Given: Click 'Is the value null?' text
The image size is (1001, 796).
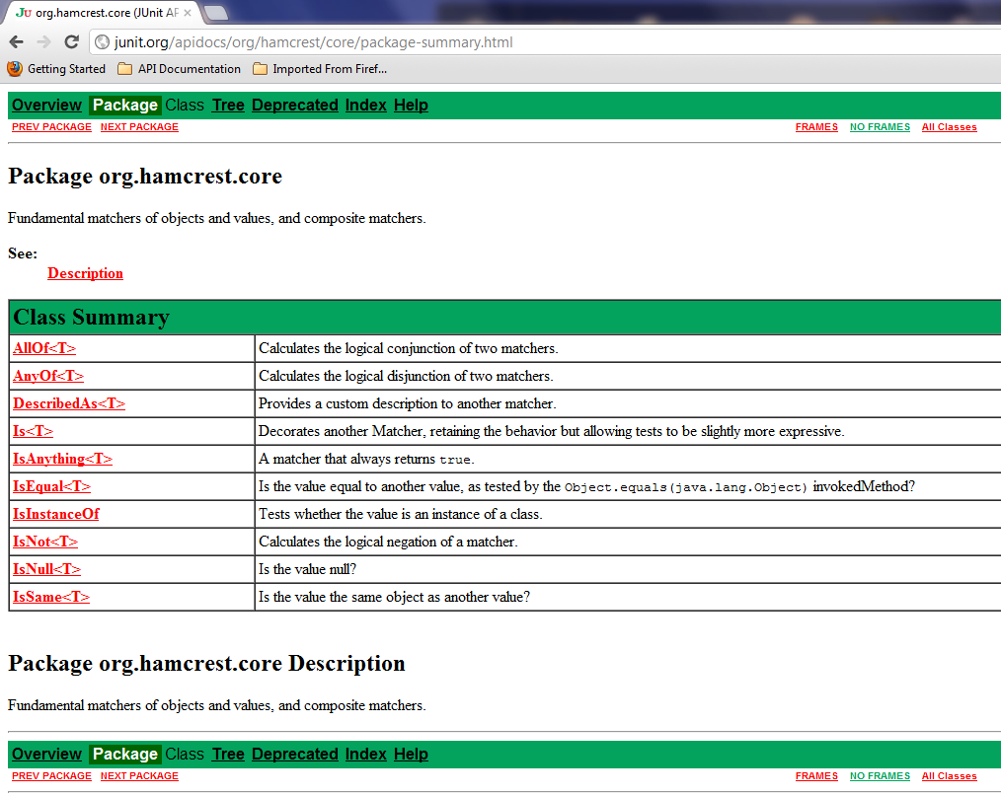Looking at the screenshot, I should [307, 569].
